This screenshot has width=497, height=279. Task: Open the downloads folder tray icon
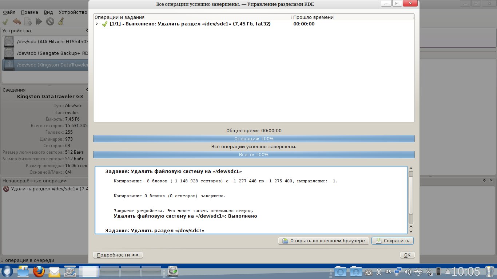pos(356,272)
